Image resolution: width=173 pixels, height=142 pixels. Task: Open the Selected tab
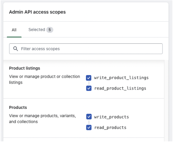[41, 30]
